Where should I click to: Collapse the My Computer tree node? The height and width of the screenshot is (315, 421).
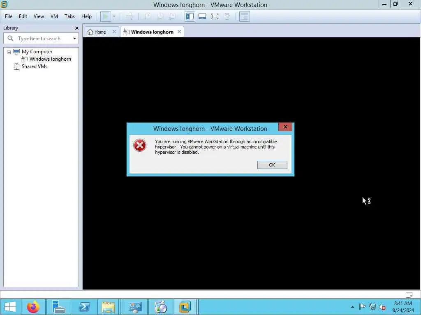click(9, 52)
